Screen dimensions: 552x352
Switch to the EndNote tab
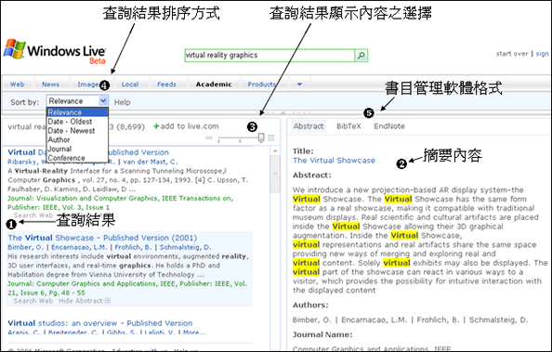[x=389, y=126]
